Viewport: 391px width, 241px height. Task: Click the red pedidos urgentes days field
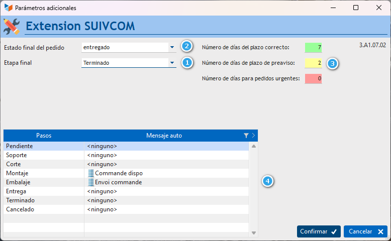(x=313, y=78)
